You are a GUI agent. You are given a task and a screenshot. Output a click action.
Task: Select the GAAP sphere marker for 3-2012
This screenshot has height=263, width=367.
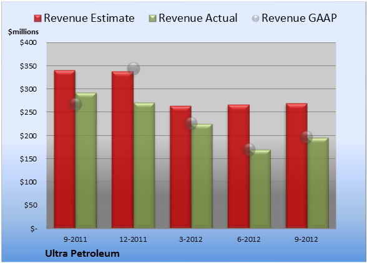point(191,123)
